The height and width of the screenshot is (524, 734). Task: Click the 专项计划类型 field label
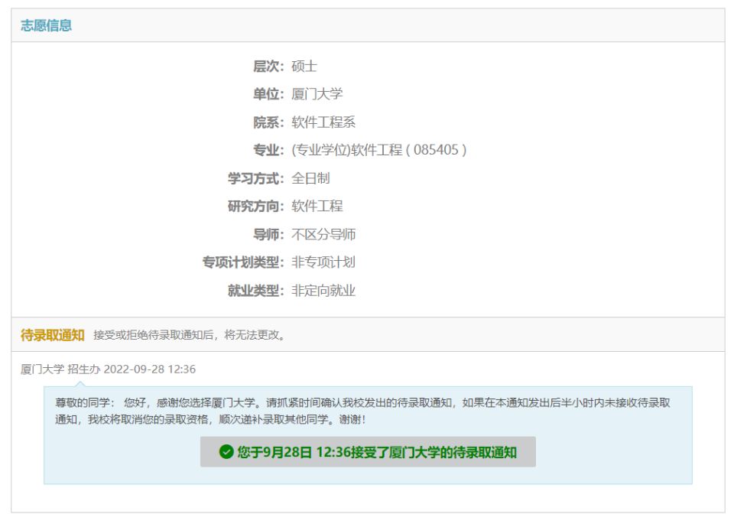[x=243, y=262]
